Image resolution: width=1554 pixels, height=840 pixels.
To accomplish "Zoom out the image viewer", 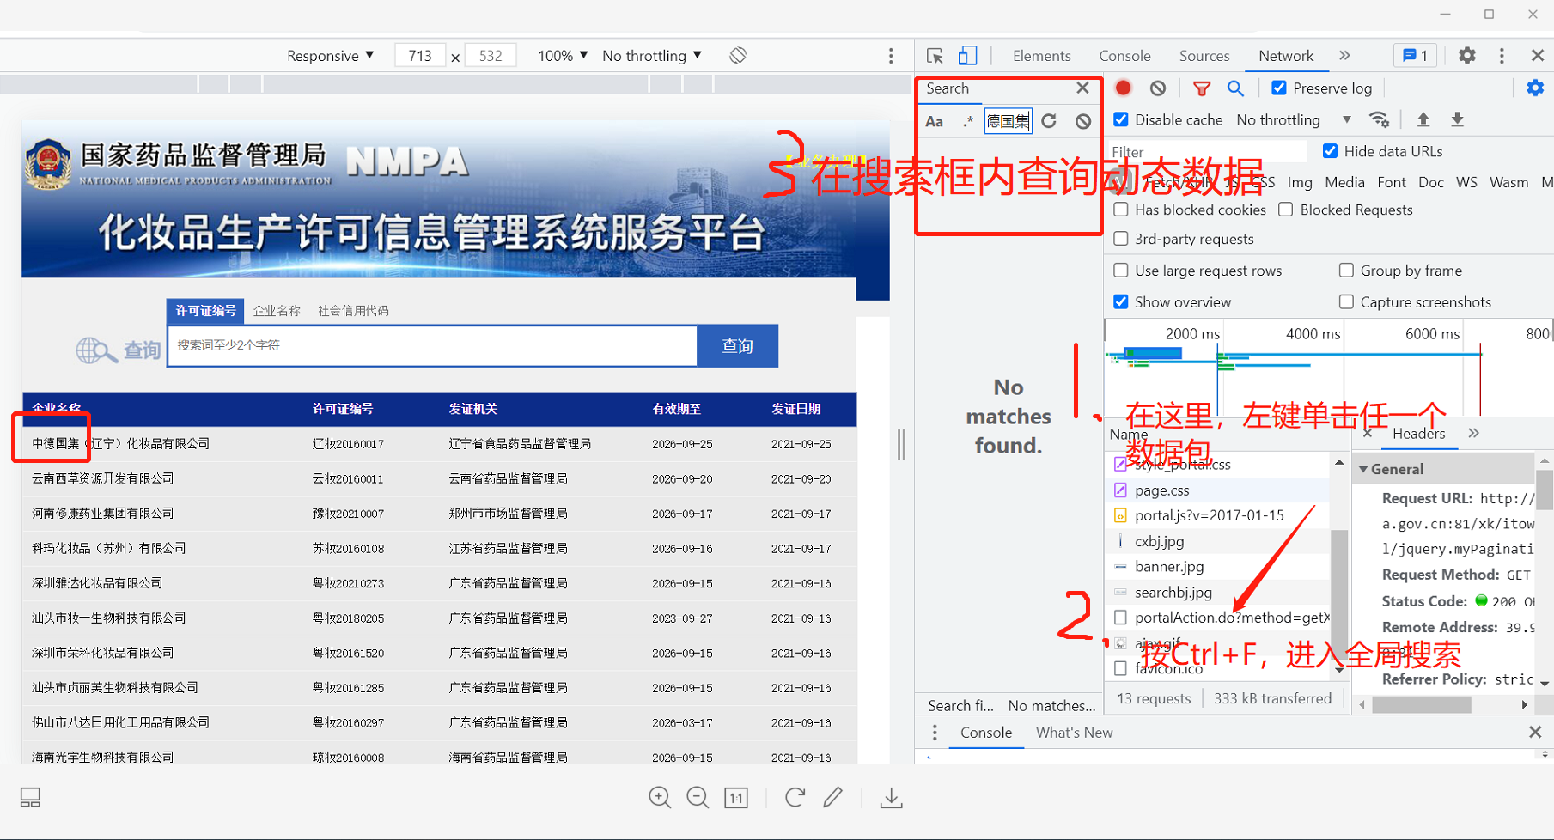I will click(698, 797).
